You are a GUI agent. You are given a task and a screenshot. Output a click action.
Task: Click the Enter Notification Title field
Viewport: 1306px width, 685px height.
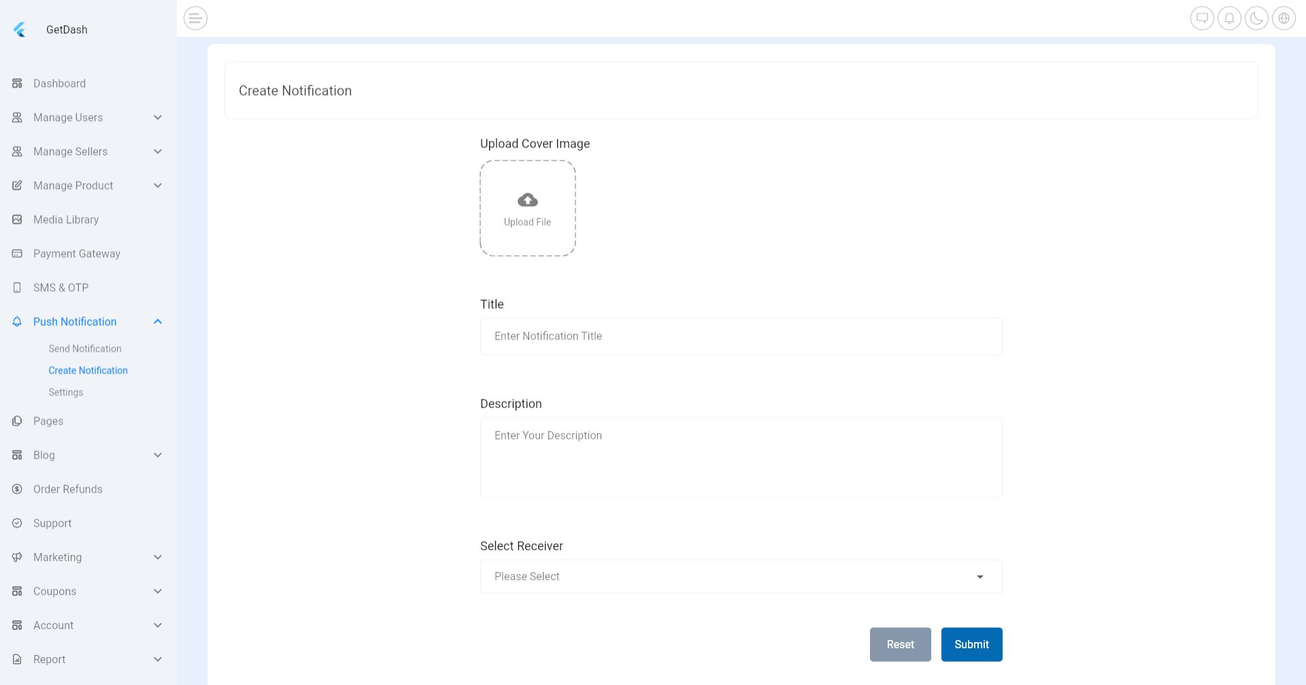(x=741, y=336)
